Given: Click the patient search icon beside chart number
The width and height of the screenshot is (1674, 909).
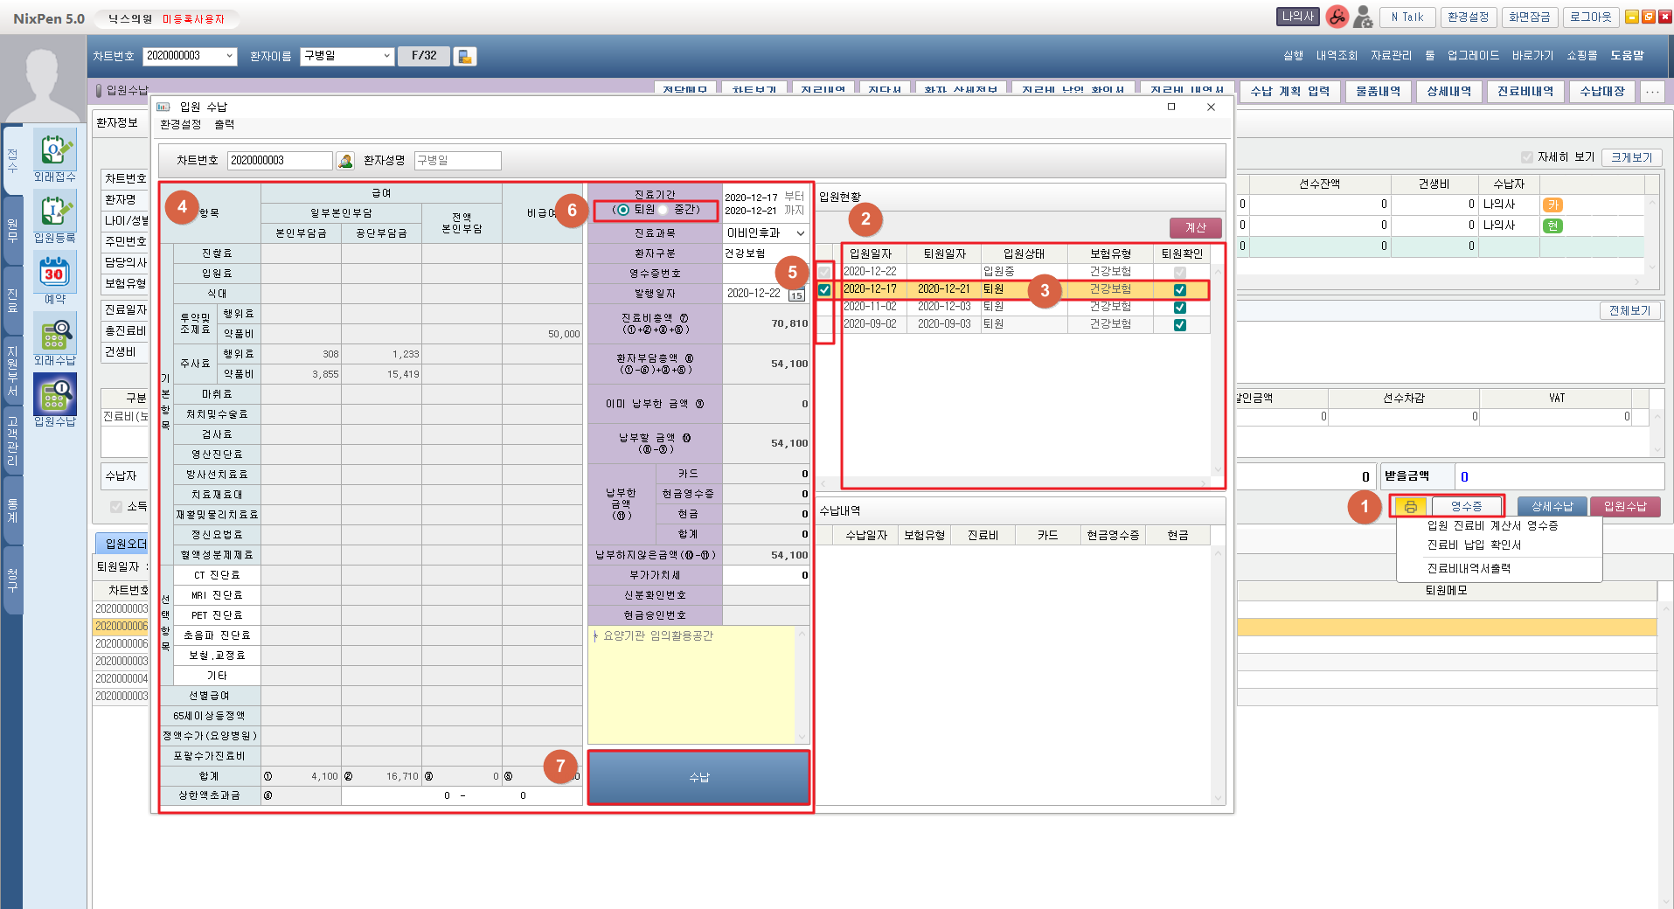Looking at the screenshot, I should point(345,161).
